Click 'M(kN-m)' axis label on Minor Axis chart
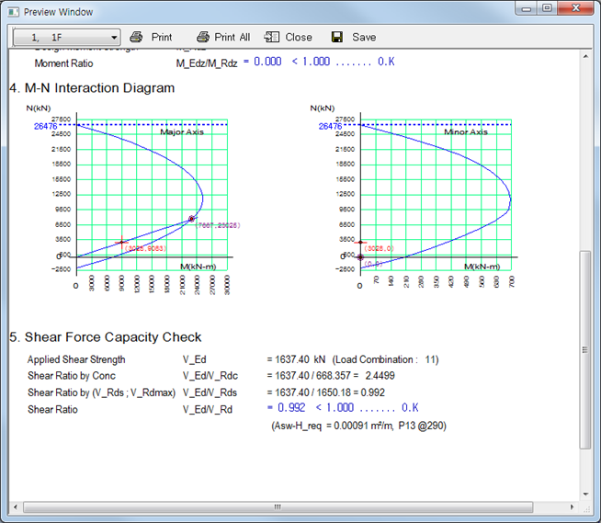The image size is (601, 523). coord(482,267)
